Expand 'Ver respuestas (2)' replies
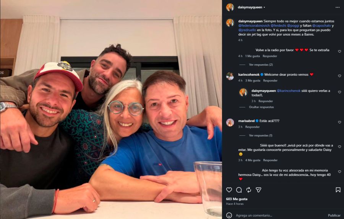Screen dimensions: 344x219 coord(261,65)
